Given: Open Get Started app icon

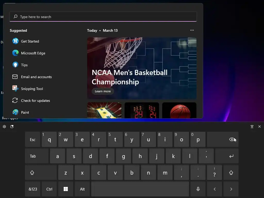Looking at the screenshot, I should click(15, 41).
